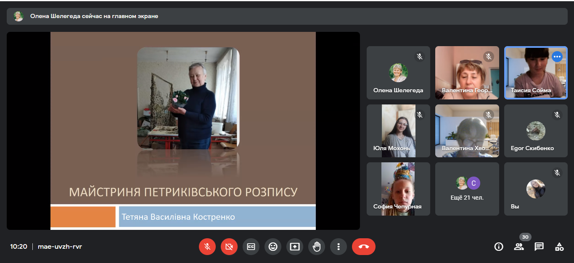This screenshot has height=263, width=574.
Task: Open meeting details info panel
Action: pos(499,247)
